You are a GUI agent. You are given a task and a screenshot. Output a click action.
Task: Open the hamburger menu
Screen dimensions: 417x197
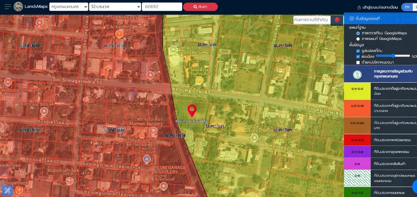[x=8, y=7]
